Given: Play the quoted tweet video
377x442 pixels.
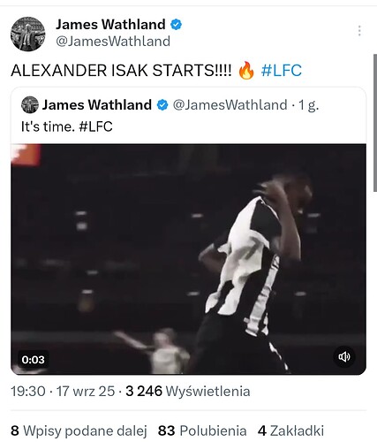Looking at the screenshot, I should [188, 259].
